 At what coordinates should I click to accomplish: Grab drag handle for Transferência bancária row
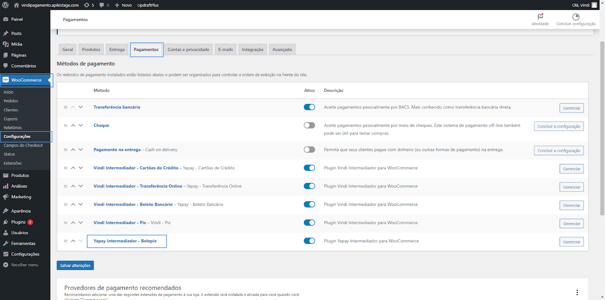coord(65,107)
